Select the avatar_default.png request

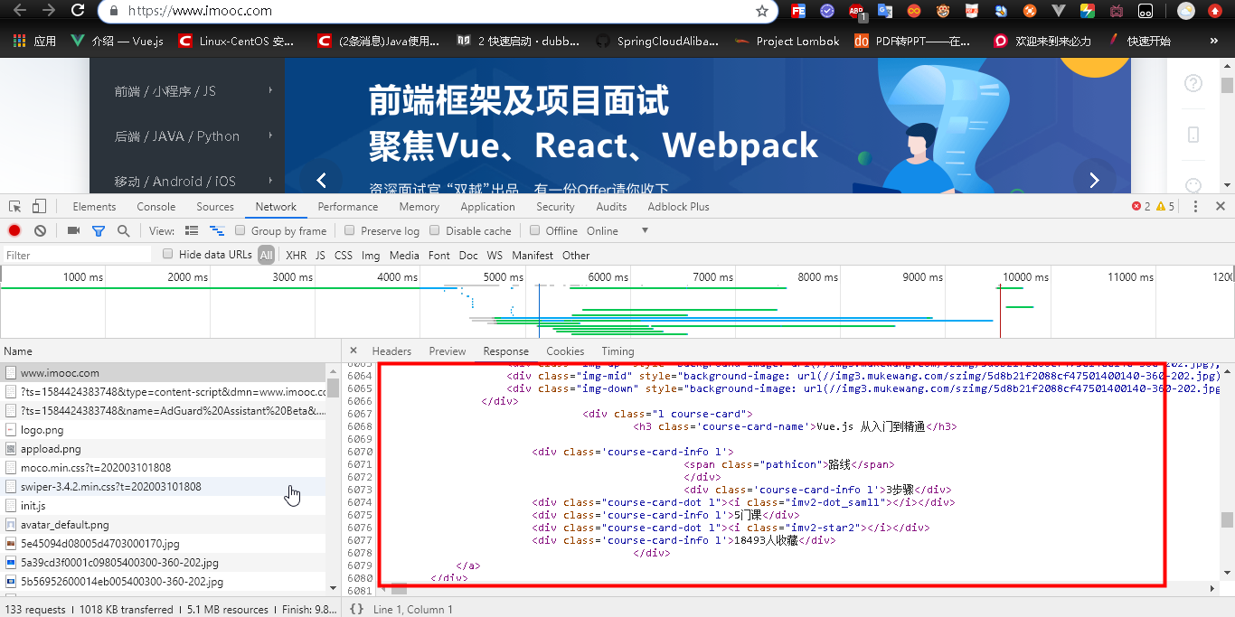click(163, 525)
